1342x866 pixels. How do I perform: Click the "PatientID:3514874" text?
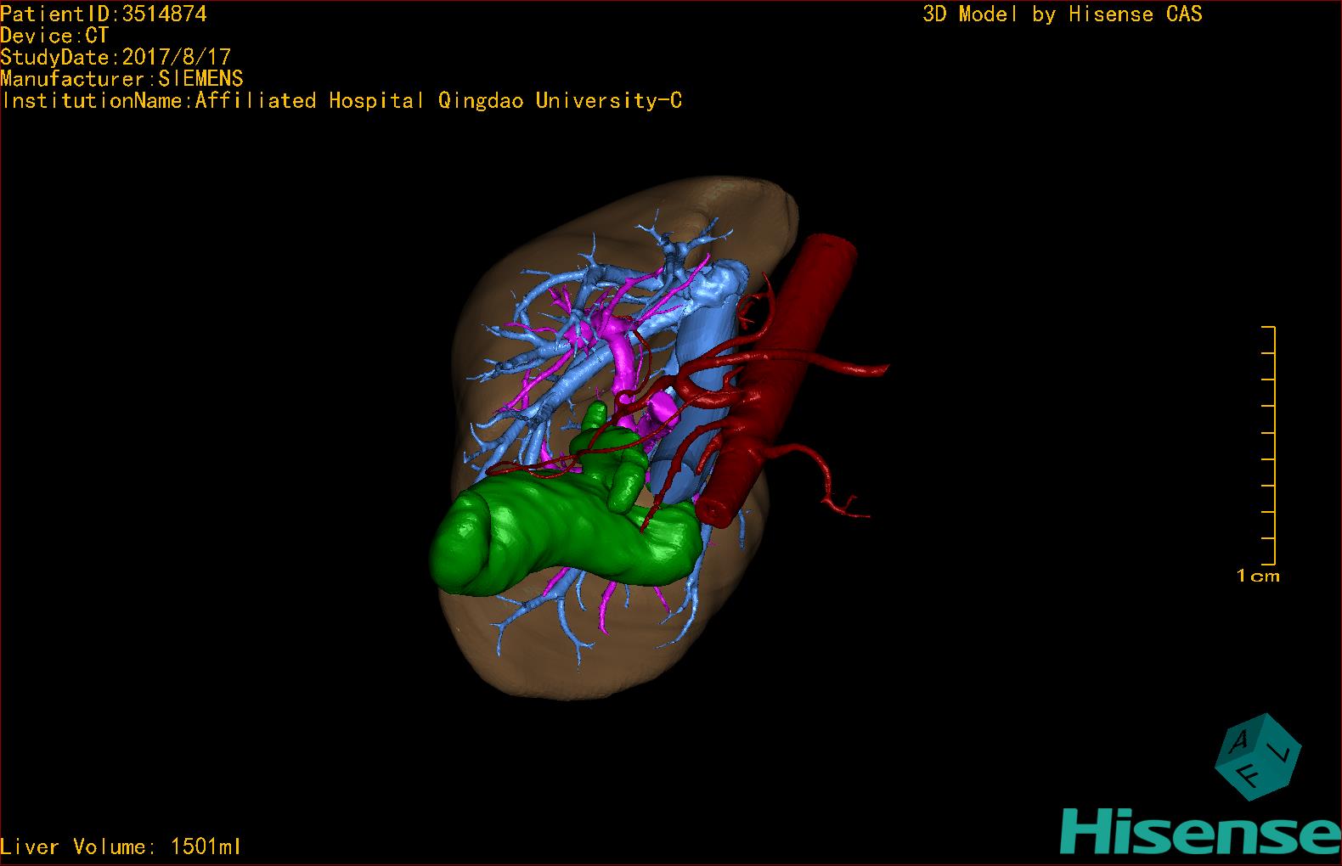coord(104,14)
